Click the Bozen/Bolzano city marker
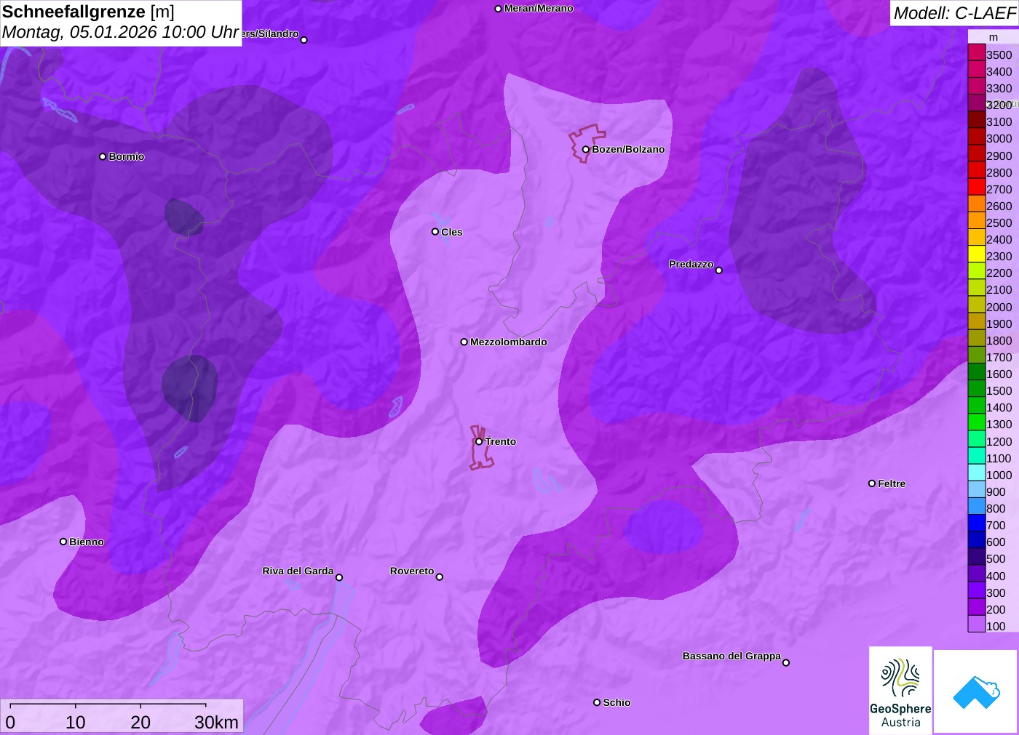Viewport: 1019px width, 735px height. coord(585,149)
